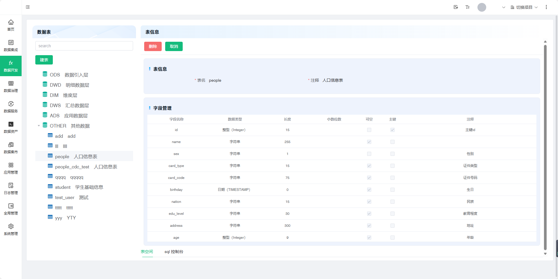Click the table search input field
Viewport: 558px width, 279px height.
click(x=84, y=46)
